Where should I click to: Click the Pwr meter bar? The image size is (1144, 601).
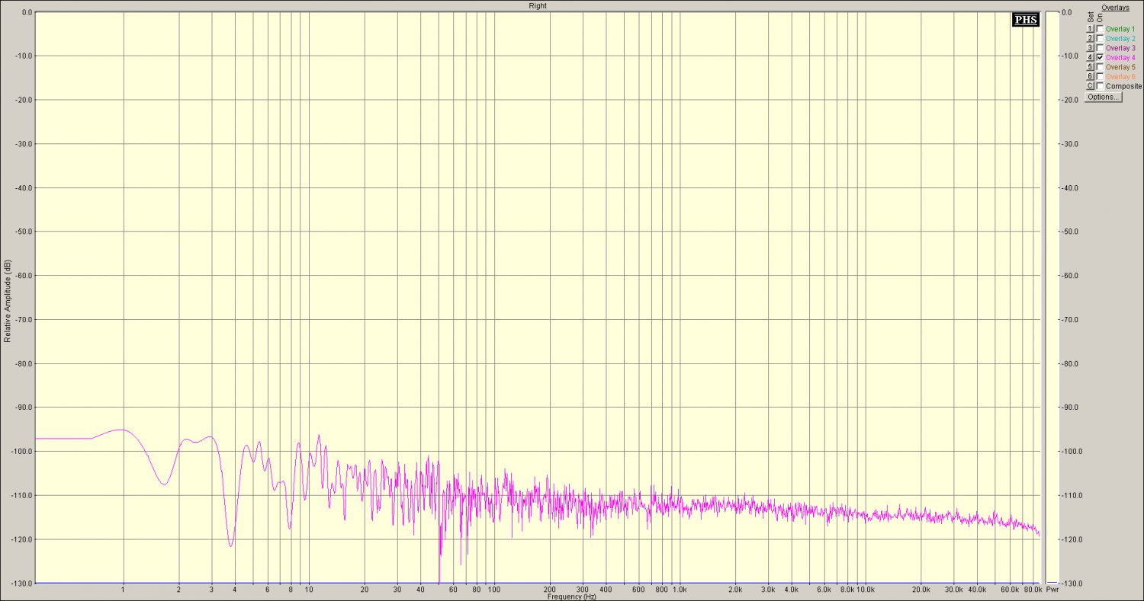click(x=1052, y=297)
